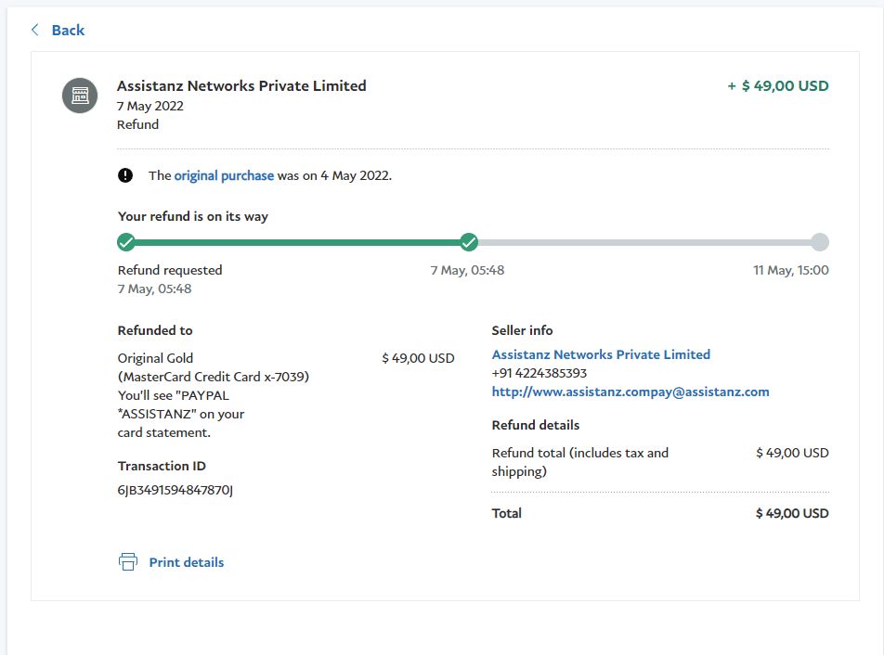
Task: Click the Refund requested checkmark icon
Action: point(126,243)
